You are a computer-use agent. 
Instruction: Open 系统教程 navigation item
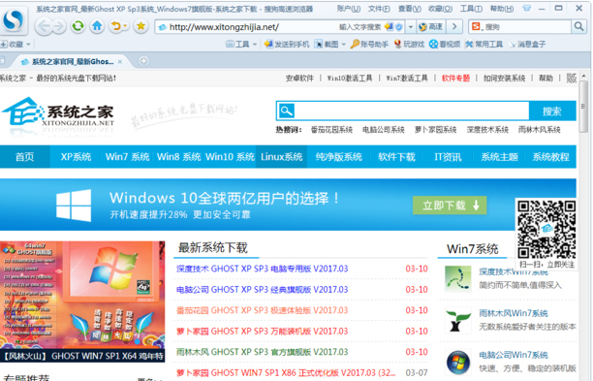551,157
